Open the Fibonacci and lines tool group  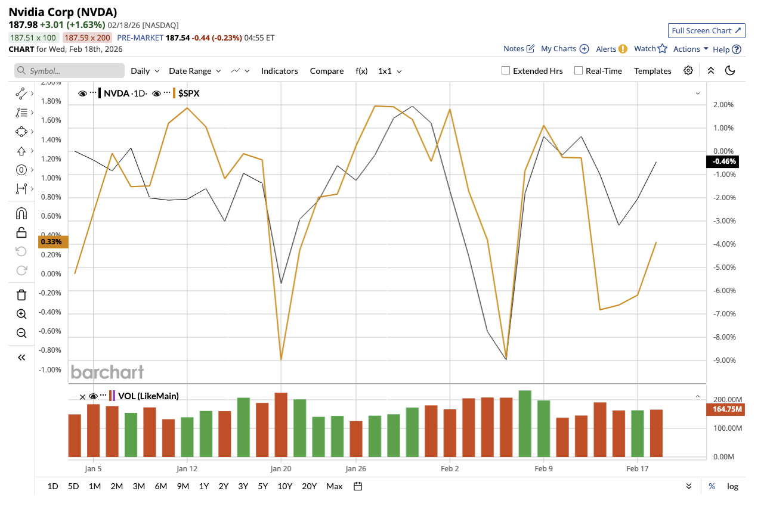21,112
